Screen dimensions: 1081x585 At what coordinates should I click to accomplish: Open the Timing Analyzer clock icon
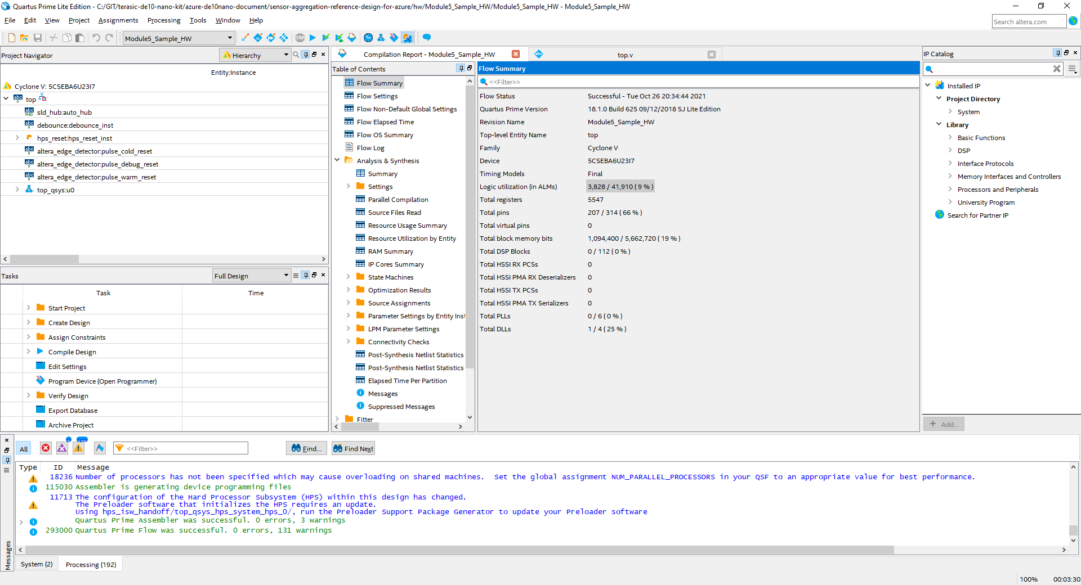coord(368,38)
